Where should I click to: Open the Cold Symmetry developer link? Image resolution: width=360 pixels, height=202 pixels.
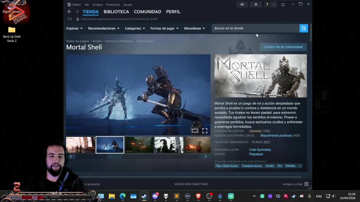click(260, 150)
